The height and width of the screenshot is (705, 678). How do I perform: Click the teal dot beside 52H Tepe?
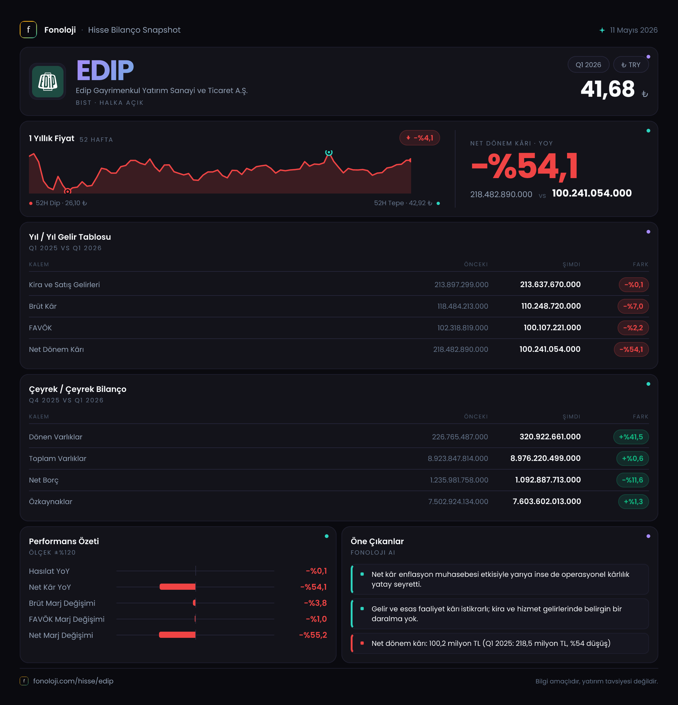click(438, 203)
